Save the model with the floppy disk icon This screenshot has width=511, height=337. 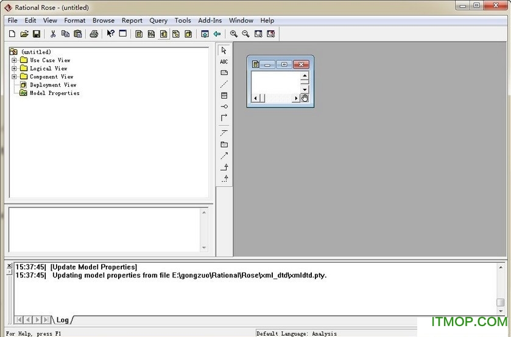point(37,34)
